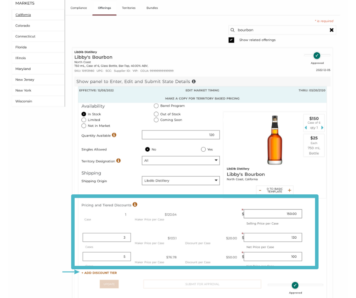This screenshot has width=356, height=298.
Task: Click the bourbon bottle product image
Action: coord(275,140)
